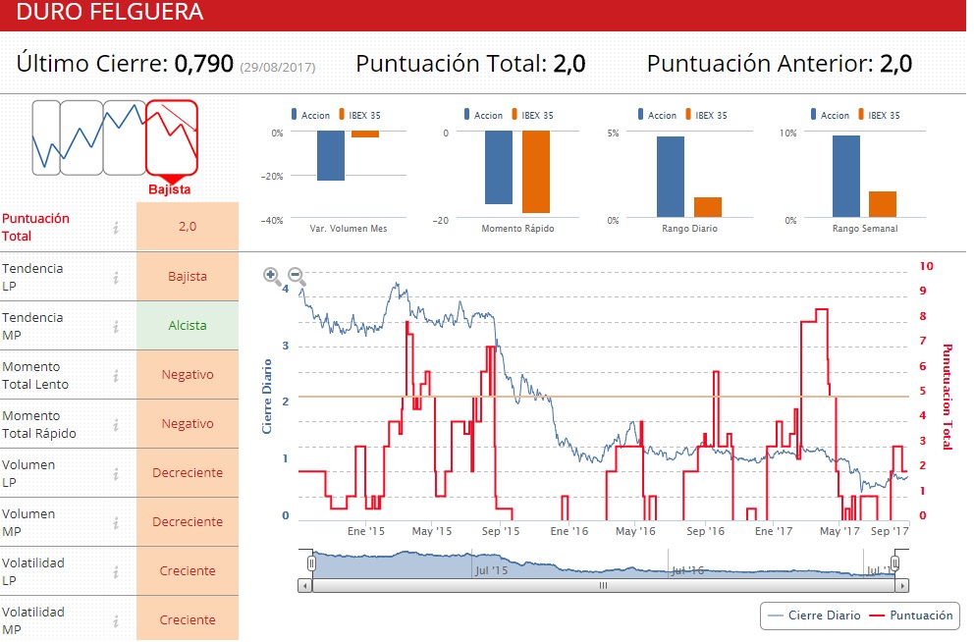The width and height of the screenshot is (974, 642).
Task: Click the left handle of range navigator
Action: [x=311, y=563]
